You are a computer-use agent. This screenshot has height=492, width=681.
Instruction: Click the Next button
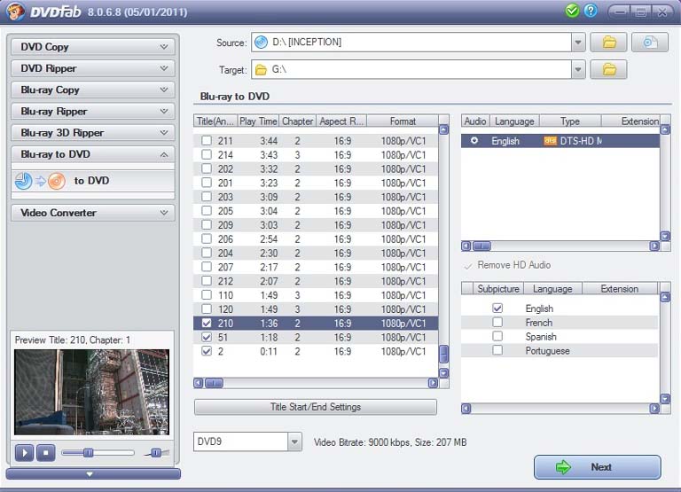coord(598,467)
